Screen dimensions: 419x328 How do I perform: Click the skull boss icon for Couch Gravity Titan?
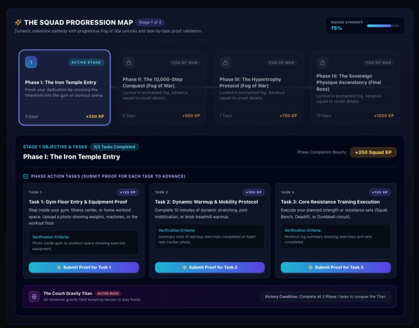click(34, 297)
